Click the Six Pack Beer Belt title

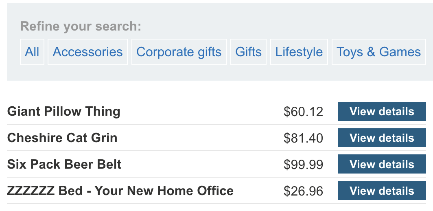click(x=64, y=165)
